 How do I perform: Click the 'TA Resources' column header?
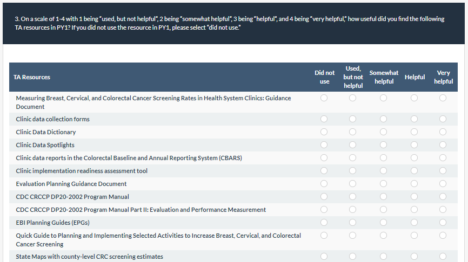point(32,77)
